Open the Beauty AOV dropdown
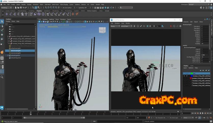 (115, 26)
